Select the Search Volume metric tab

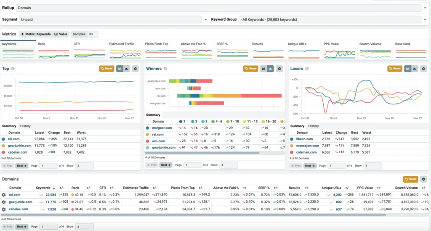(375, 50)
